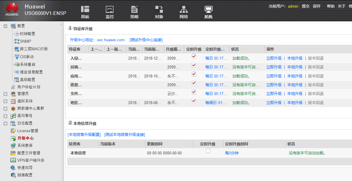The height and width of the screenshot is (181, 352).
Task: Uncheck 入侵 定时升级 checkbox
Action: tap(194, 56)
